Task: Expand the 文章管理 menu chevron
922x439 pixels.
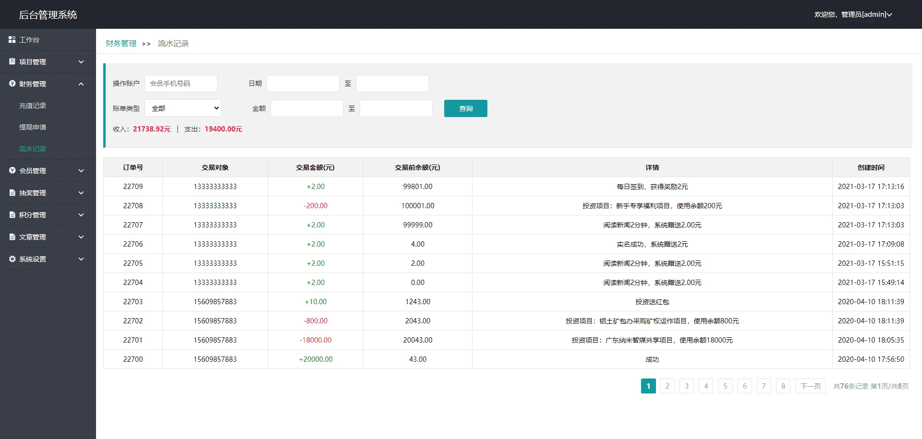Action: coord(81,237)
